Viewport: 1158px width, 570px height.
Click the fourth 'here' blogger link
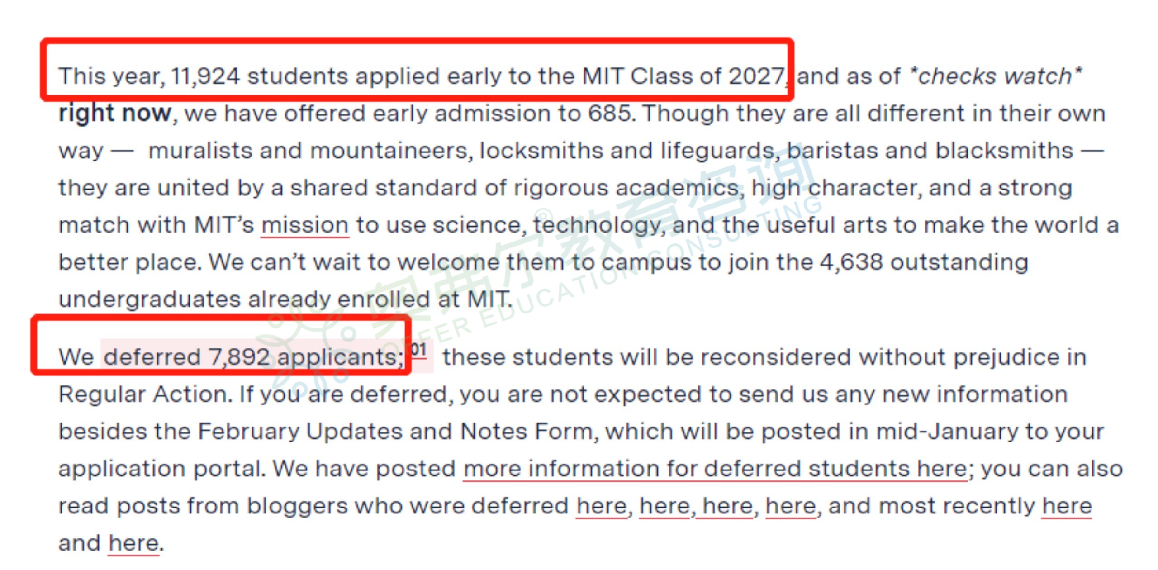point(791,505)
